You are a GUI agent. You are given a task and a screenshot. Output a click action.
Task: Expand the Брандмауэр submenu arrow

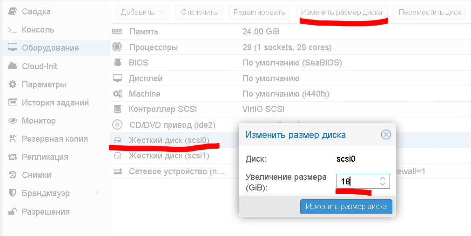[97, 193]
